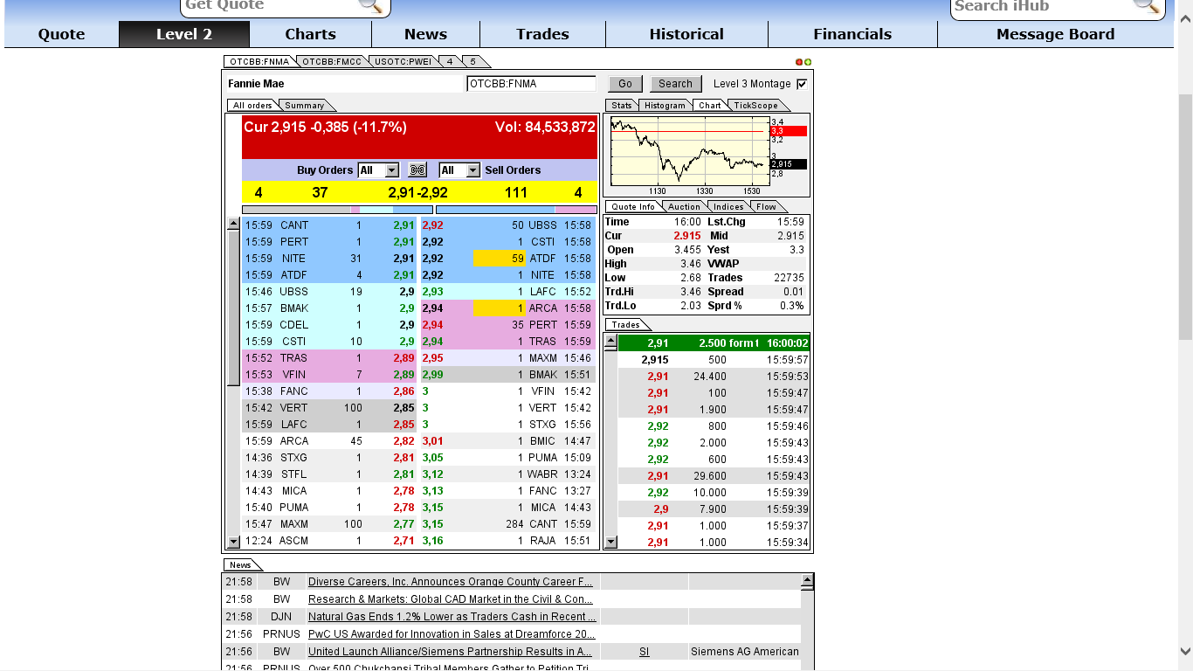View the Financials navigation tab

point(852,34)
